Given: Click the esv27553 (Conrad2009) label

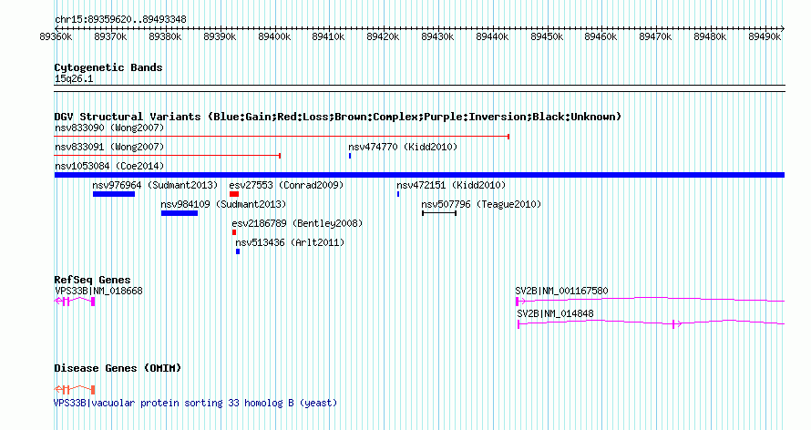Looking at the screenshot, I should (286, 185).
